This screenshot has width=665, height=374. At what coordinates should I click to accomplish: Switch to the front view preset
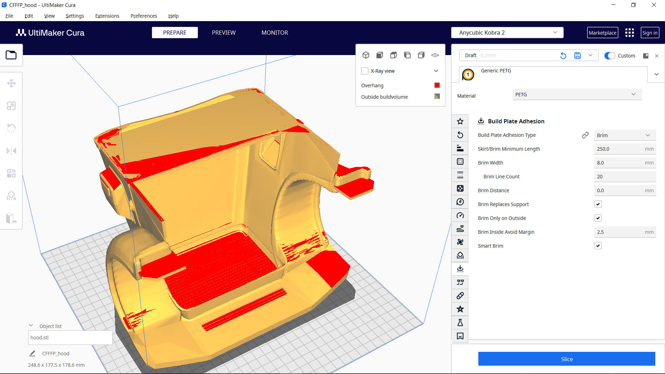click(x=380, y=55)
